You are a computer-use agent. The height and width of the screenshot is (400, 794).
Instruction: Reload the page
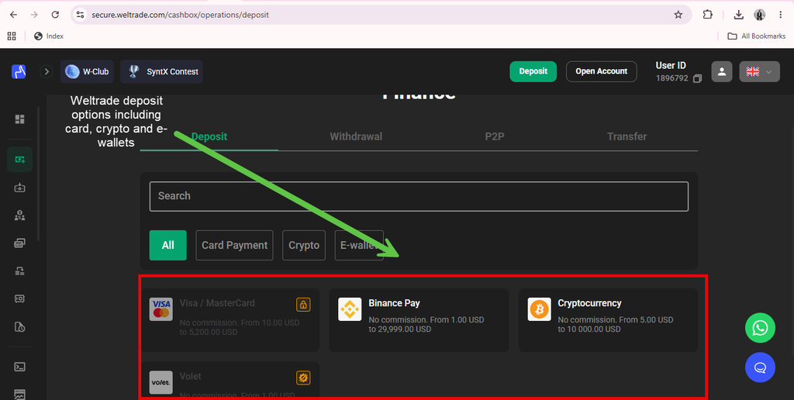(x=55, y=15)
